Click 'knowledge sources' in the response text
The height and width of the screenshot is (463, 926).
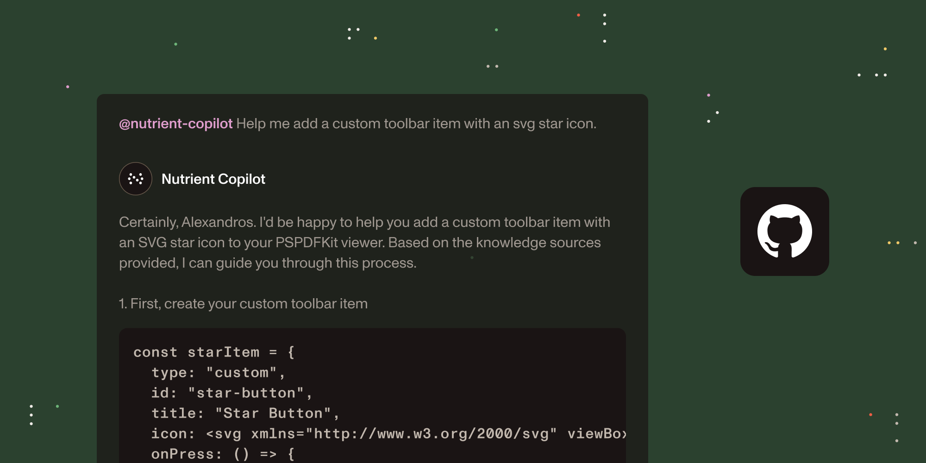pos(538,243)
